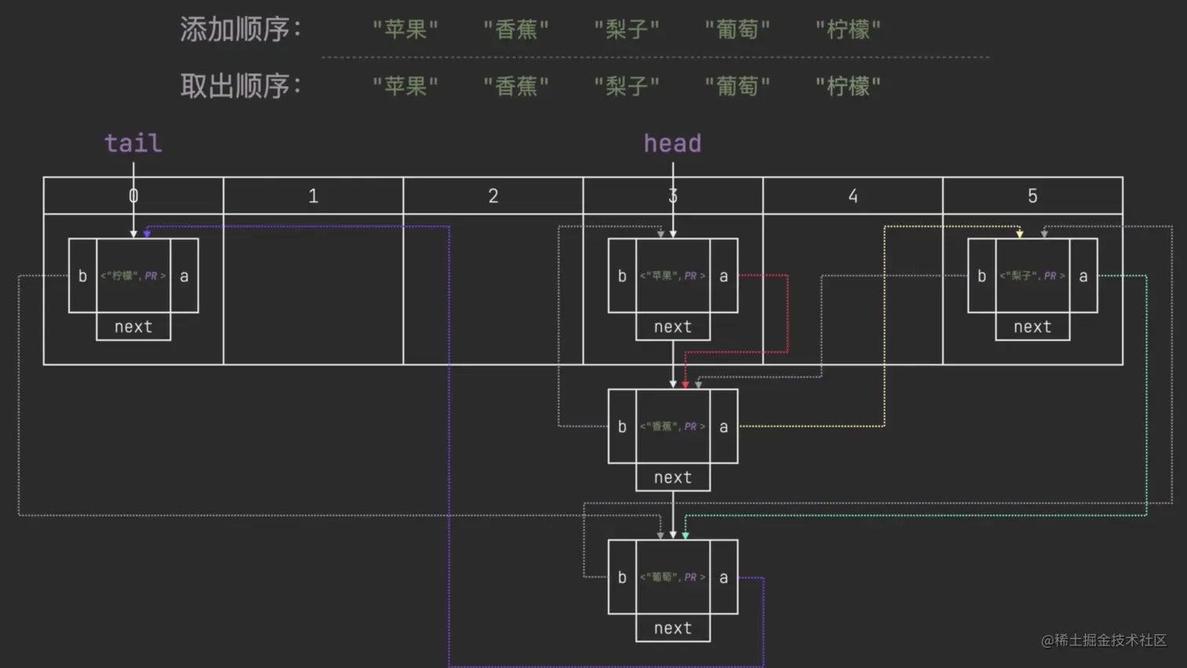The image size is (1187, 668).
Task: Click array index header 1
Action: tap(313, 195)
